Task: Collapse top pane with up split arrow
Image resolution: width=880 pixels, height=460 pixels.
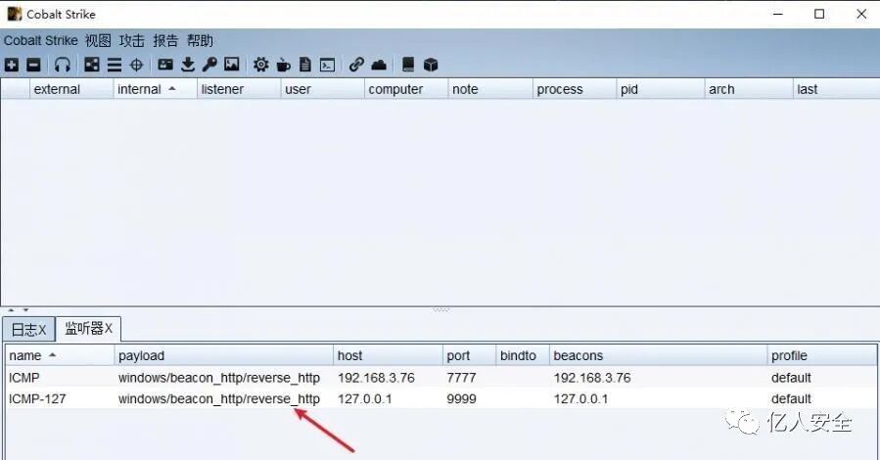Action: point(11,309)
